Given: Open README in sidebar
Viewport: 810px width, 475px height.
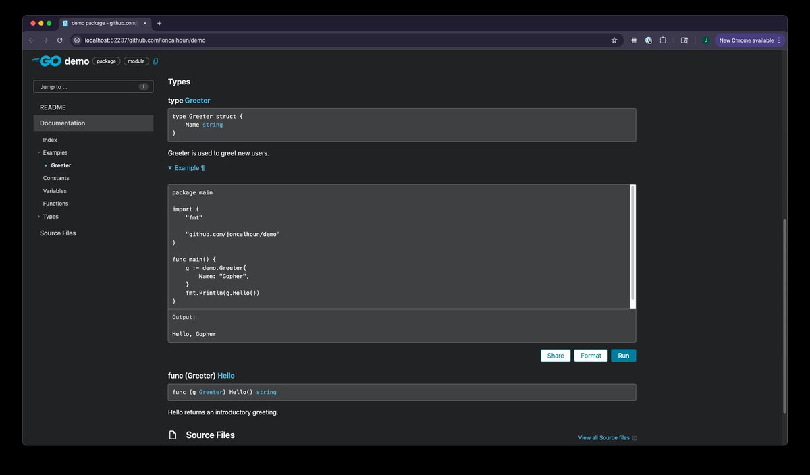Looking at the screenshot, I should [53, 107].
